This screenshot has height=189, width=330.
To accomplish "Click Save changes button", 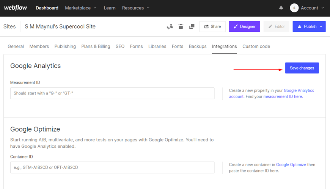I will pos(302,68).
